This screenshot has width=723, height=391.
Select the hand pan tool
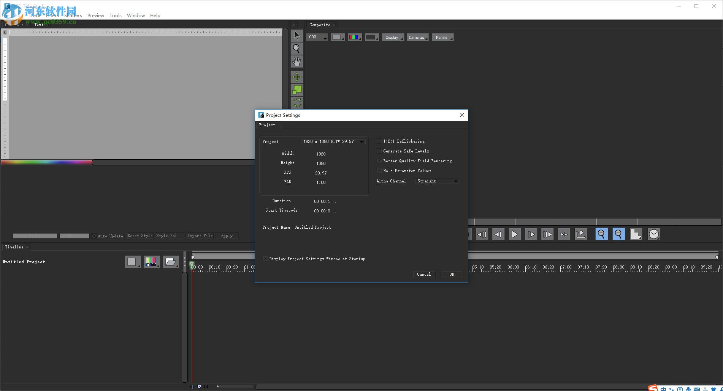coord(297,61)
